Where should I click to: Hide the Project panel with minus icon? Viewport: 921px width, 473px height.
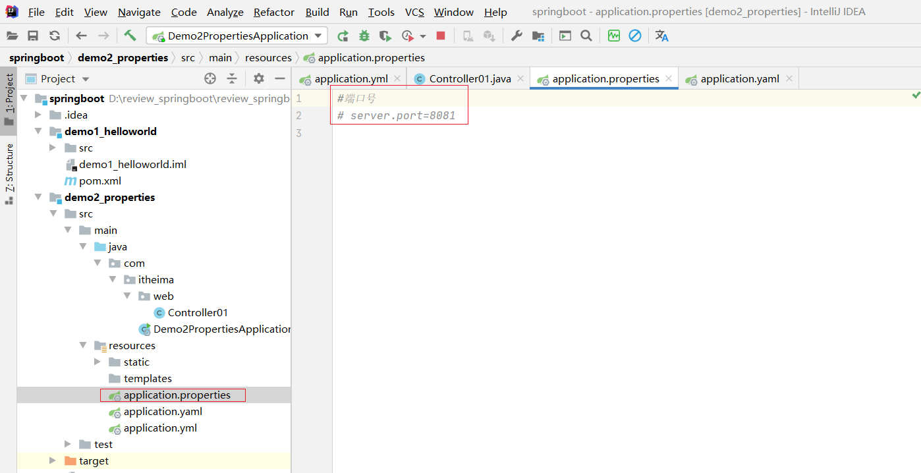280,78
